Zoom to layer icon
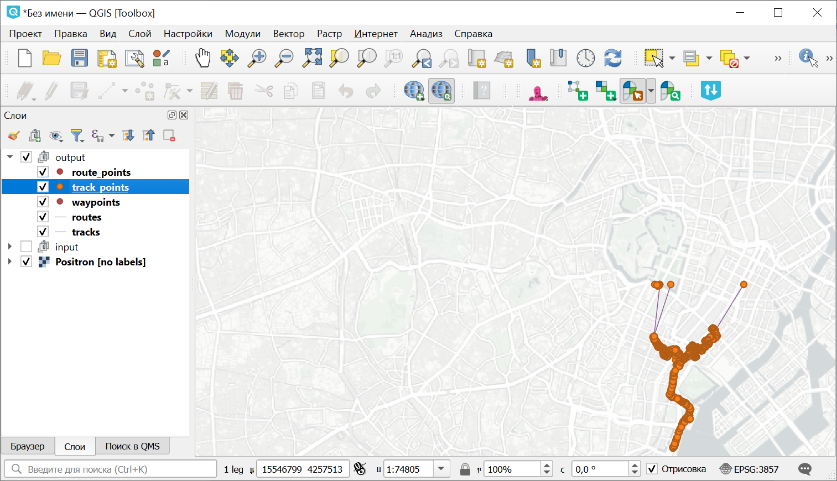This screenshot has height=481, width=837. point(367,58)
